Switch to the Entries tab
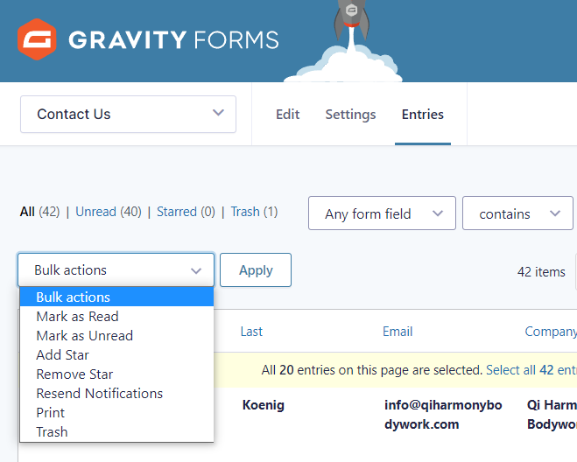The height and width of the screenshot is (462, 577). tap(422, 114)
